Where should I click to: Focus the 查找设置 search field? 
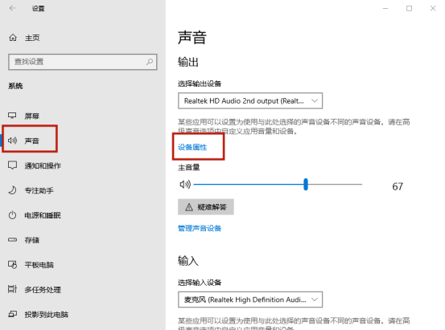point(83,62)
